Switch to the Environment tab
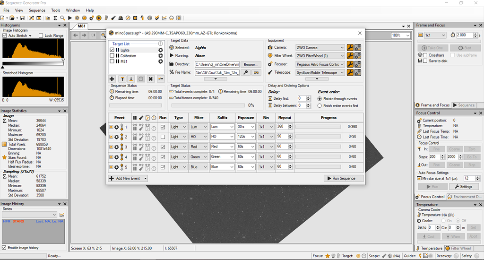The image size is (484, 260). tap(465, 197)
